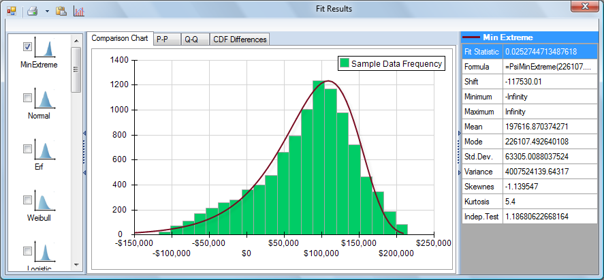The height and width of the screenshot is (280, 604).
Task: Collapse the right statistics panel splitter
Action: [459, 153]
